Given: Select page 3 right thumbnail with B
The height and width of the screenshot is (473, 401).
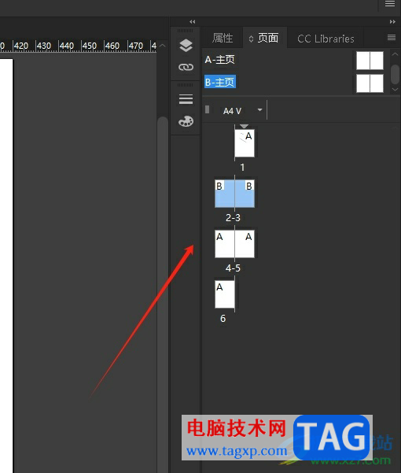Looking at the screenshot, I should pyautogui.click(x=245, y=194).
